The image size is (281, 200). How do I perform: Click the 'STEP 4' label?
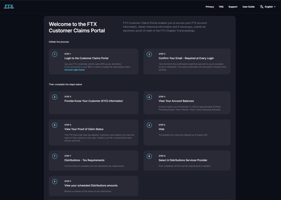(162, 97)
